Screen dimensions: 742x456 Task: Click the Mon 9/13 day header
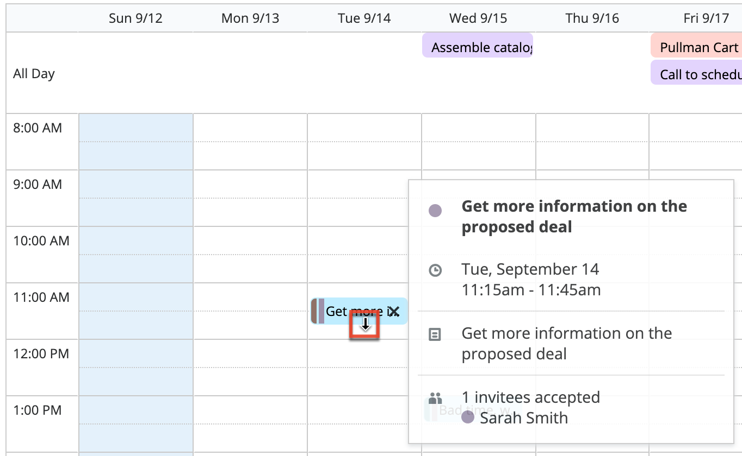coord(250,18)
